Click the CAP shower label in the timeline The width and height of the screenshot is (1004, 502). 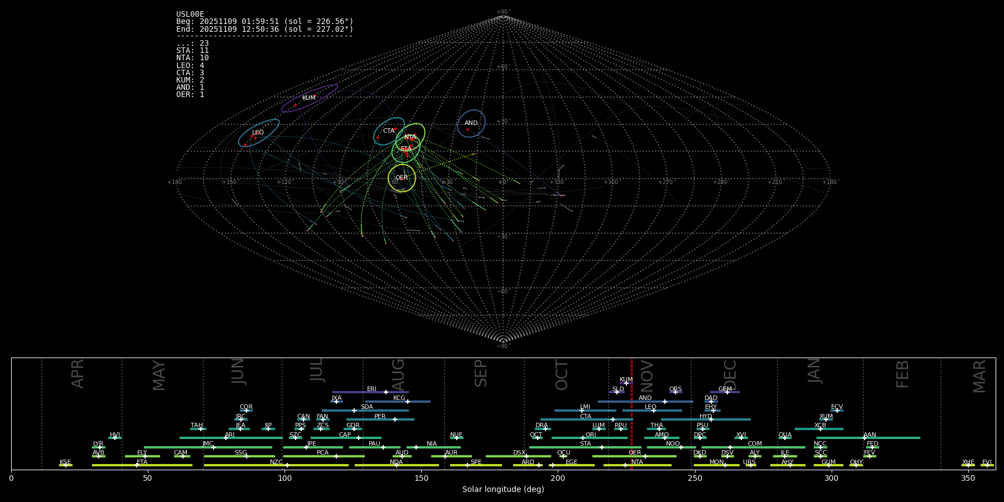pos(345,435)
